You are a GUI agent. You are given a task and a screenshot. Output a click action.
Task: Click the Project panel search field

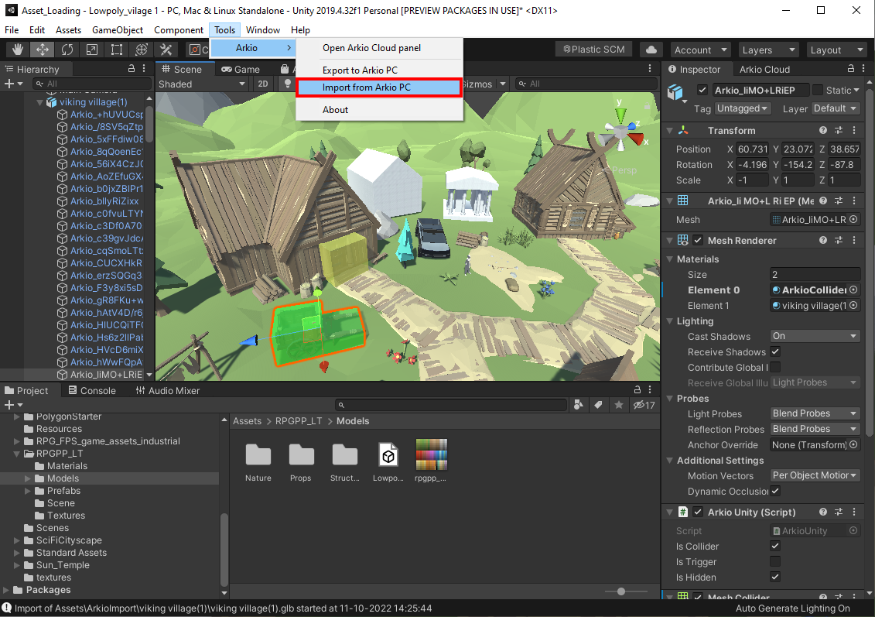coord(452,405)
